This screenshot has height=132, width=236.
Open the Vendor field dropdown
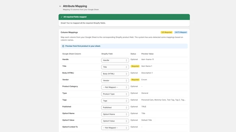pos(115,80)
